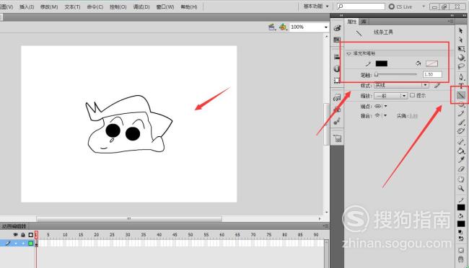The width and height of the screenshot is (469, 268).
Task: Click stroke color swatch in properties panel
Action: (382, 63)
